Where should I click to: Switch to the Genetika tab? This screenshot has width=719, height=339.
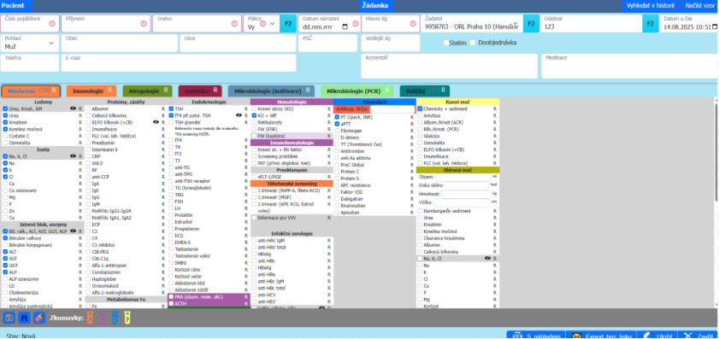click(200, 91)
